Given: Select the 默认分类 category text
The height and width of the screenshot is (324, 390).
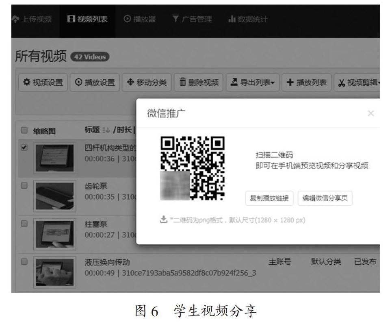Looking at the screenshot, I should pyautogui.click(x=326, y=261).
